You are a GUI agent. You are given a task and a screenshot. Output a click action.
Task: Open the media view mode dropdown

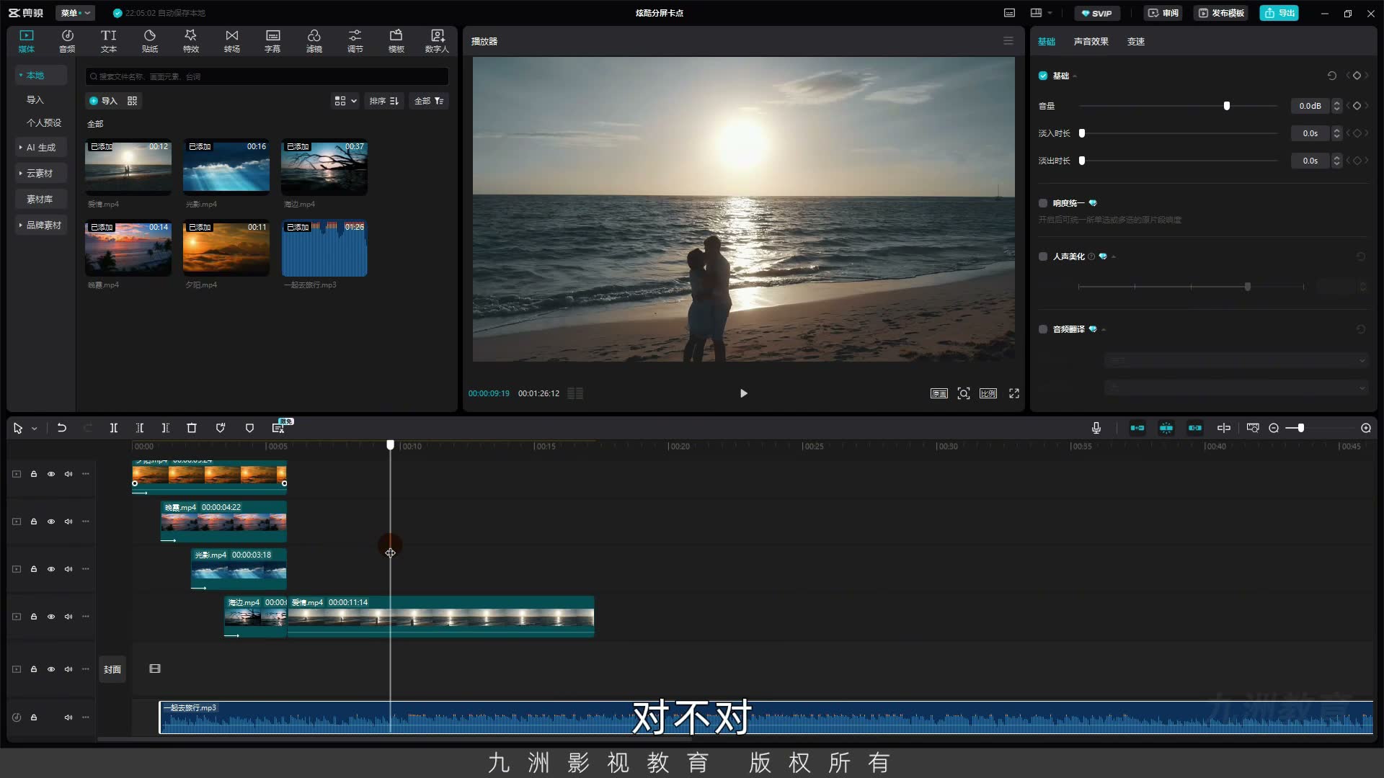coord(345,101)
